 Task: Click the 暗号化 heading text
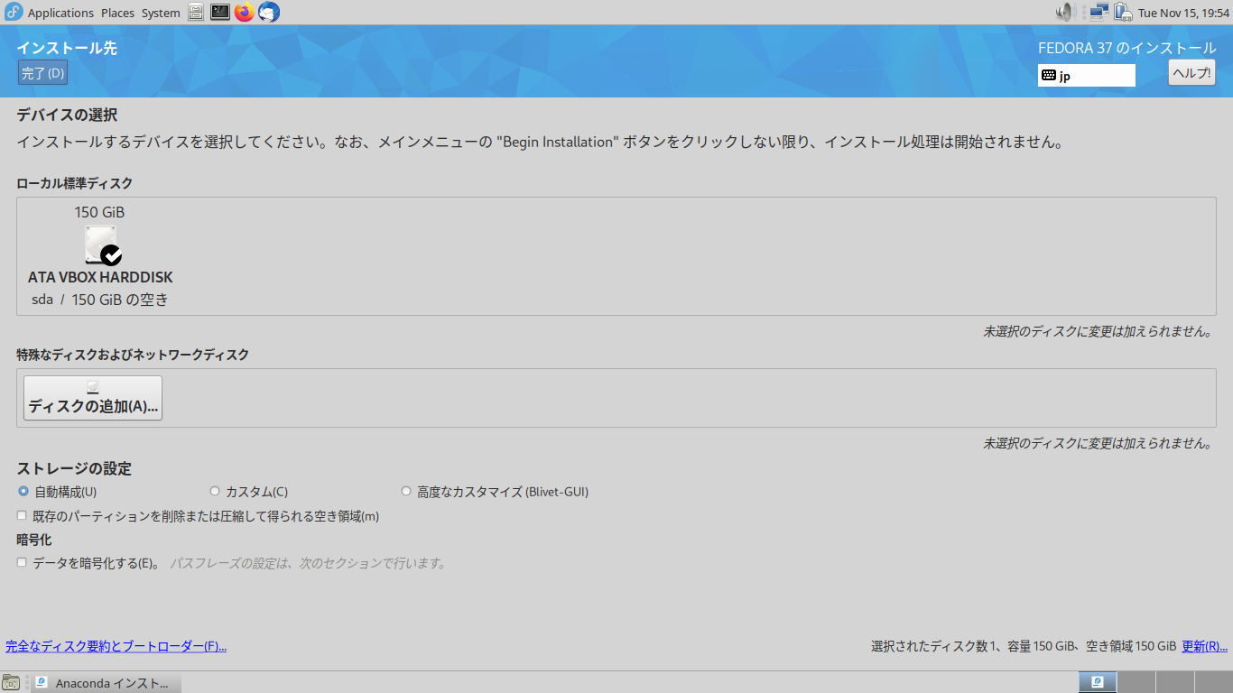(34, 540)
